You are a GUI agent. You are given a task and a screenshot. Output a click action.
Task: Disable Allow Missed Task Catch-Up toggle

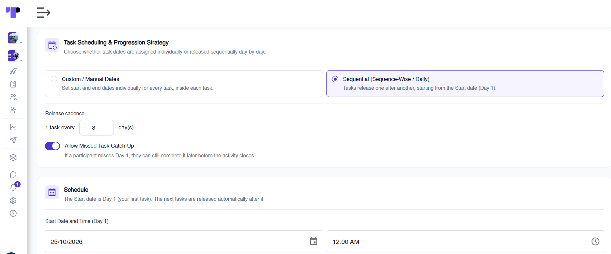[53, 146]
